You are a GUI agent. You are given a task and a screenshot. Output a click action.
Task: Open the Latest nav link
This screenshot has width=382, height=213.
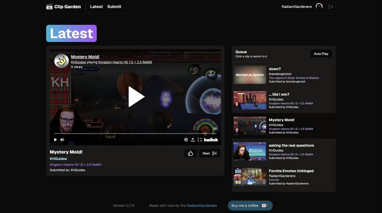pyautogui.click(x=96, y=6)
